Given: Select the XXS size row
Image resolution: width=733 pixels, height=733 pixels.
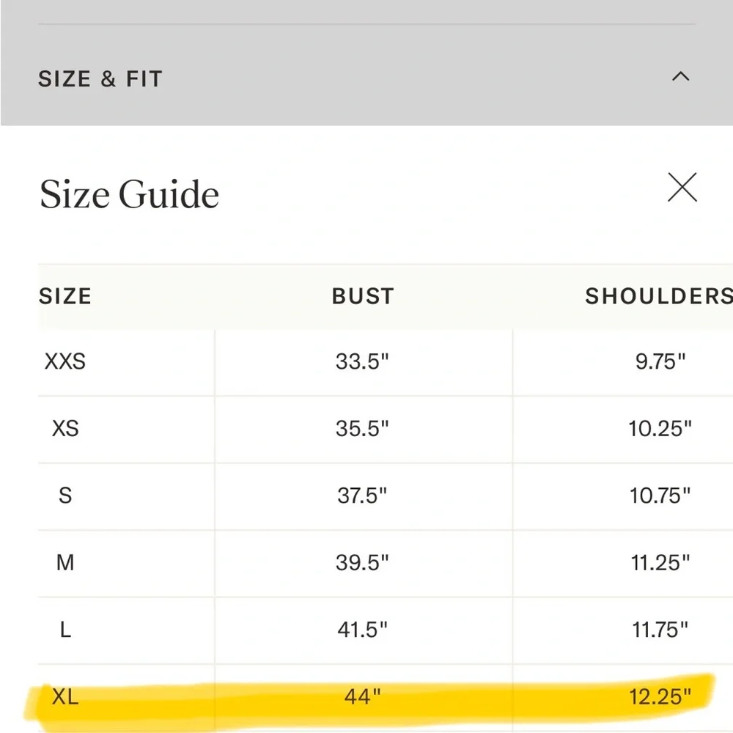Looking at the screenshot, I should click(x=386, y=362).
